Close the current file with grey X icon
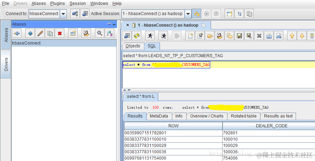This screenshot has width=315, height=161. (x=259, y=36)
